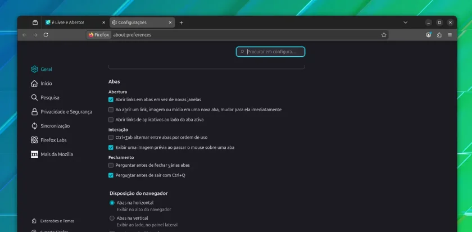Click the 'Disposição do navegador' heading
This screenshot has width=472, height=232.
[x=138, y=193]
